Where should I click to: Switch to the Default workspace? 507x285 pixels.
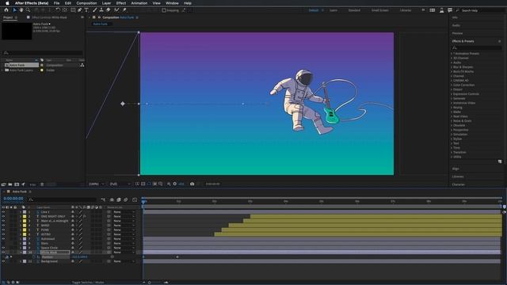pos(314,10)
